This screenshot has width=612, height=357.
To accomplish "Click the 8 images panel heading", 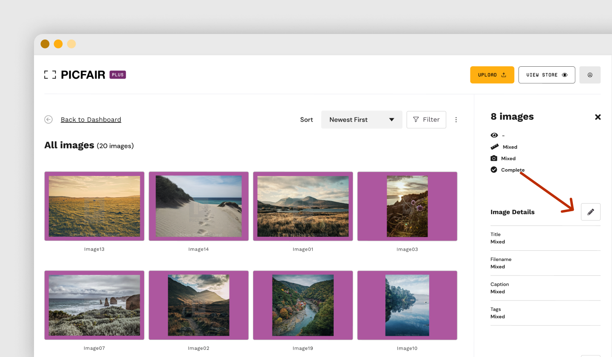I will click(x=512, y=116).
